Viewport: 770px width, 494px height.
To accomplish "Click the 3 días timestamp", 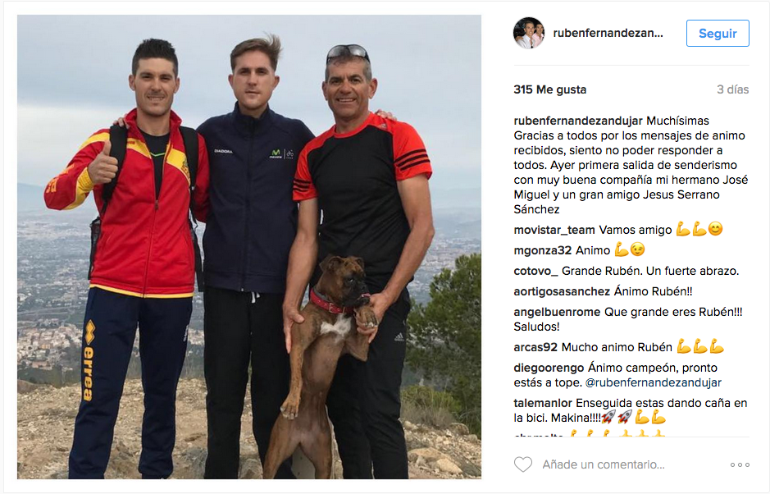I will pos(732,89).
